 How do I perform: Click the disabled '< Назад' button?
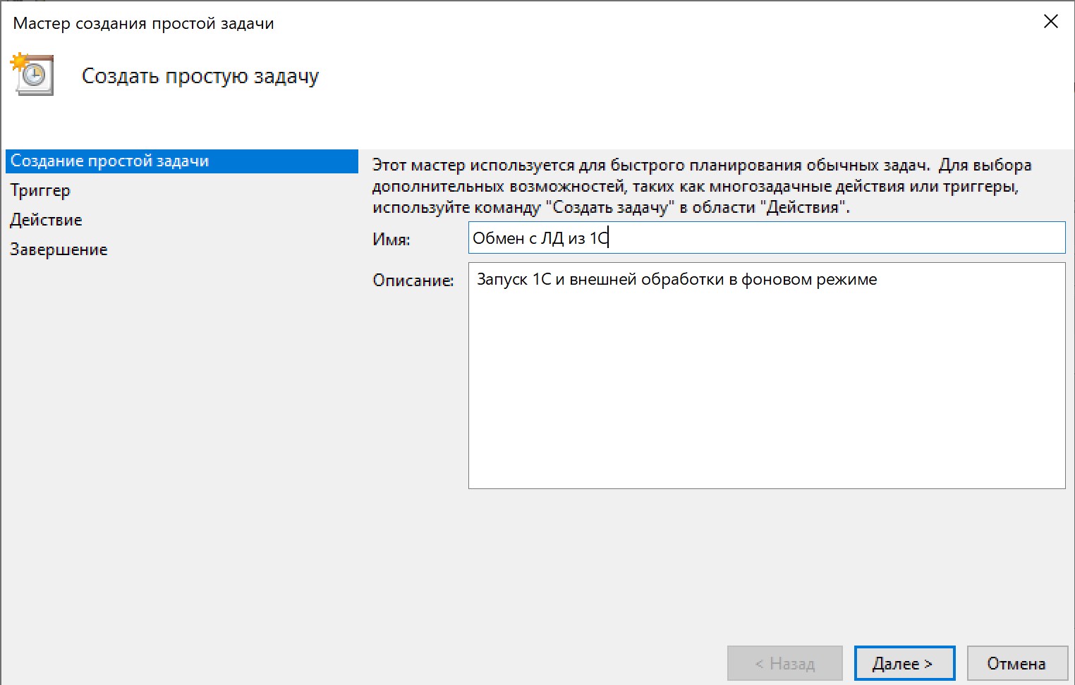tap(784, 664)
